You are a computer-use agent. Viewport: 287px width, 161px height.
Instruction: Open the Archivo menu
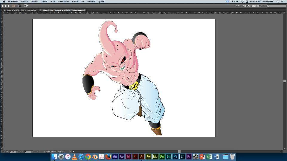point(25,1)
